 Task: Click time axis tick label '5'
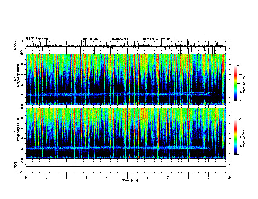[127, 178]
